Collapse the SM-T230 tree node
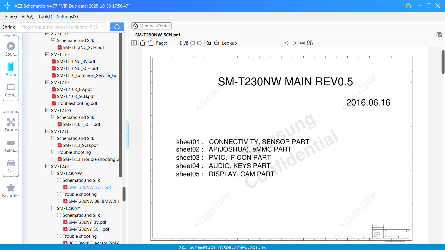Viewport: 445px width, 250px height. (47, 166)
